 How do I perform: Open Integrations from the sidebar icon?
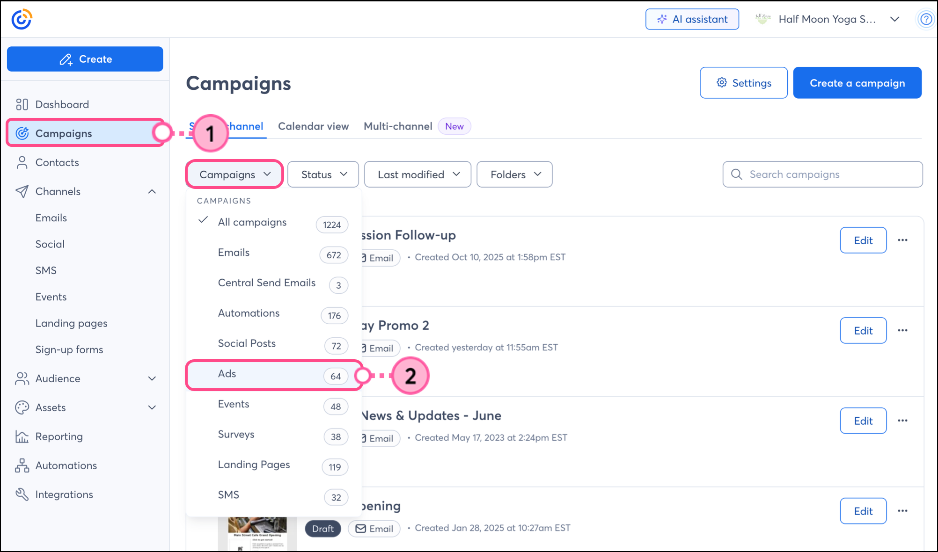[22, 494]
